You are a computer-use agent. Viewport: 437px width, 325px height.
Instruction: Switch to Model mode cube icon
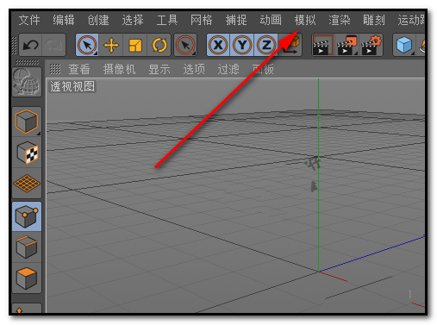(27, 122)
